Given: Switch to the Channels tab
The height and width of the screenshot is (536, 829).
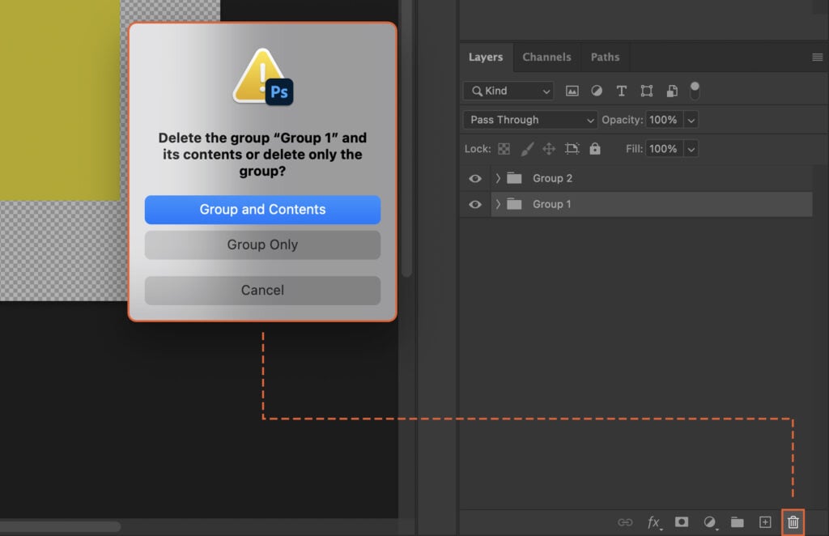Looking at the screenshot, I should (546, 57).
